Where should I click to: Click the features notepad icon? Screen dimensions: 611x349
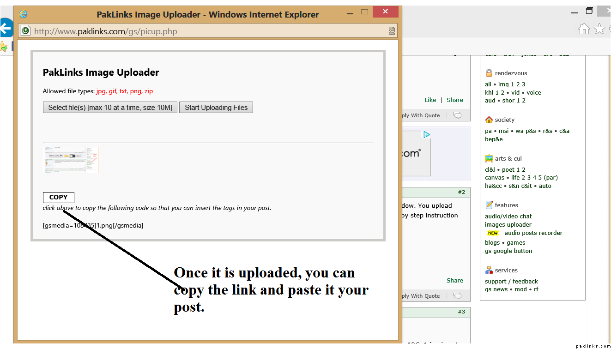click(489, 205)
